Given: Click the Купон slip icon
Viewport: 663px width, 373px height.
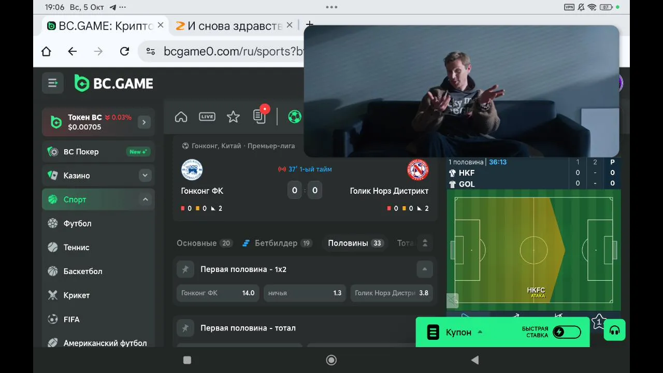Looking at the screenshot, I should coord(433,332).
